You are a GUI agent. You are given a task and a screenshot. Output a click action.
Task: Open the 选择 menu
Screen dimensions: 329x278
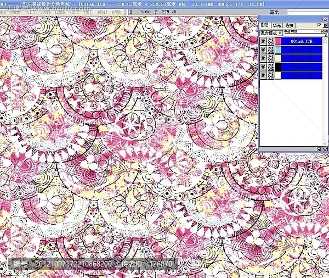click(46, 12)
